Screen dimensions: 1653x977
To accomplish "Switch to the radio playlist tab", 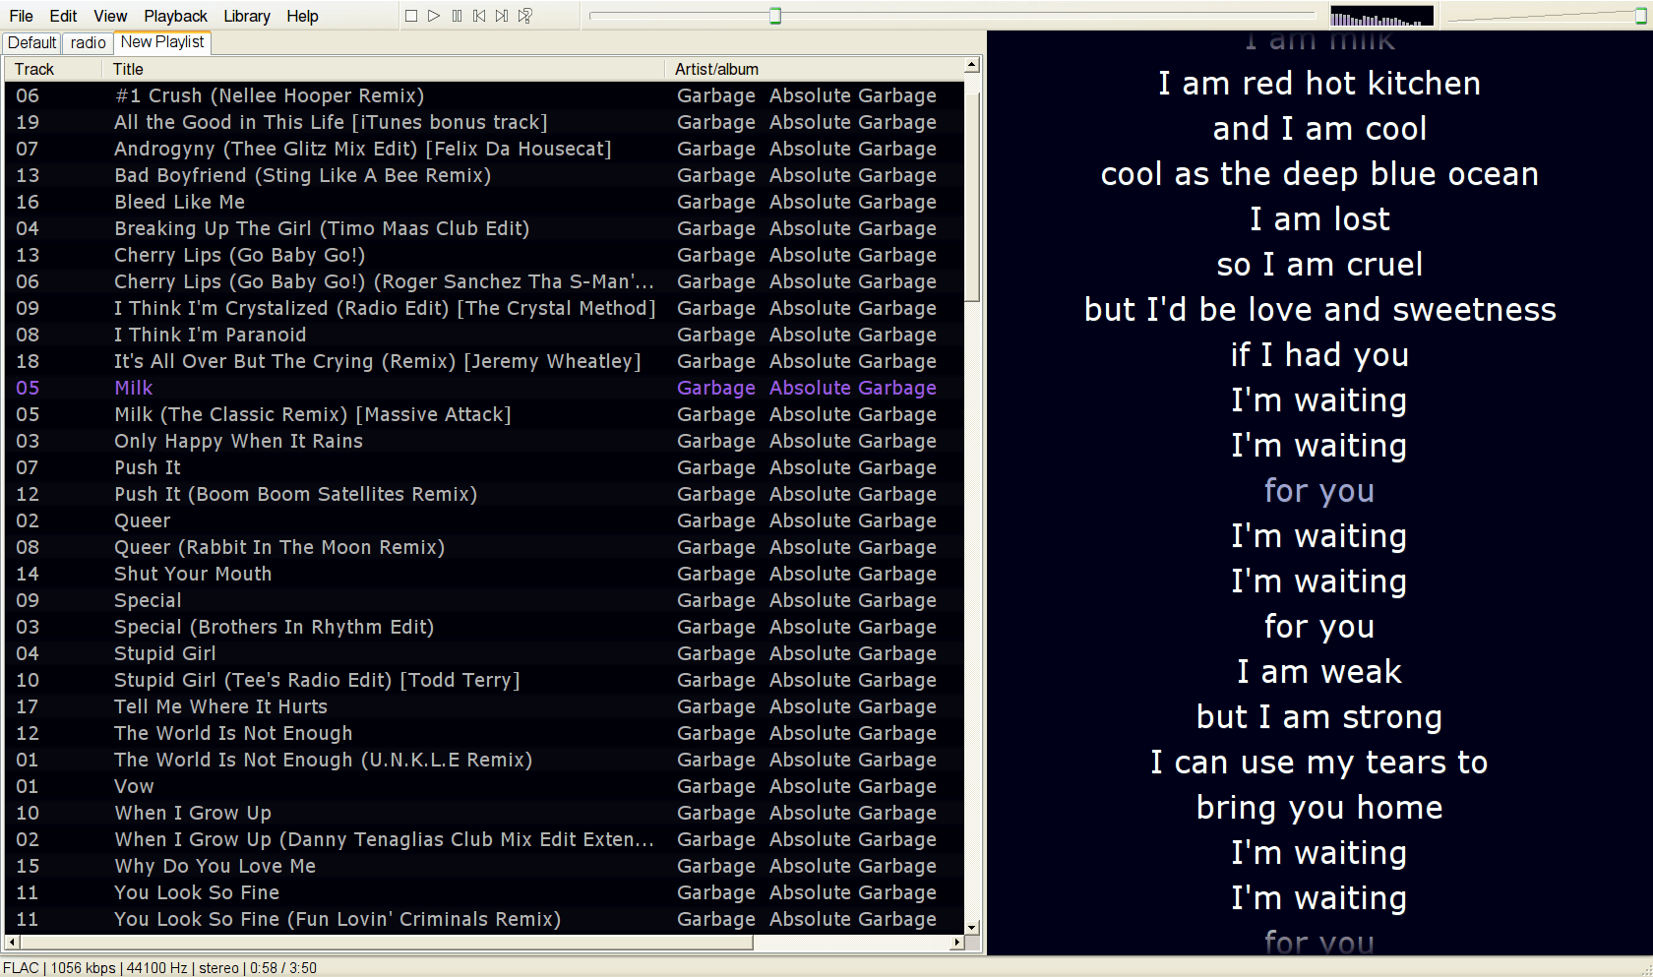I will pyautogui.click(x=88, y=43).
